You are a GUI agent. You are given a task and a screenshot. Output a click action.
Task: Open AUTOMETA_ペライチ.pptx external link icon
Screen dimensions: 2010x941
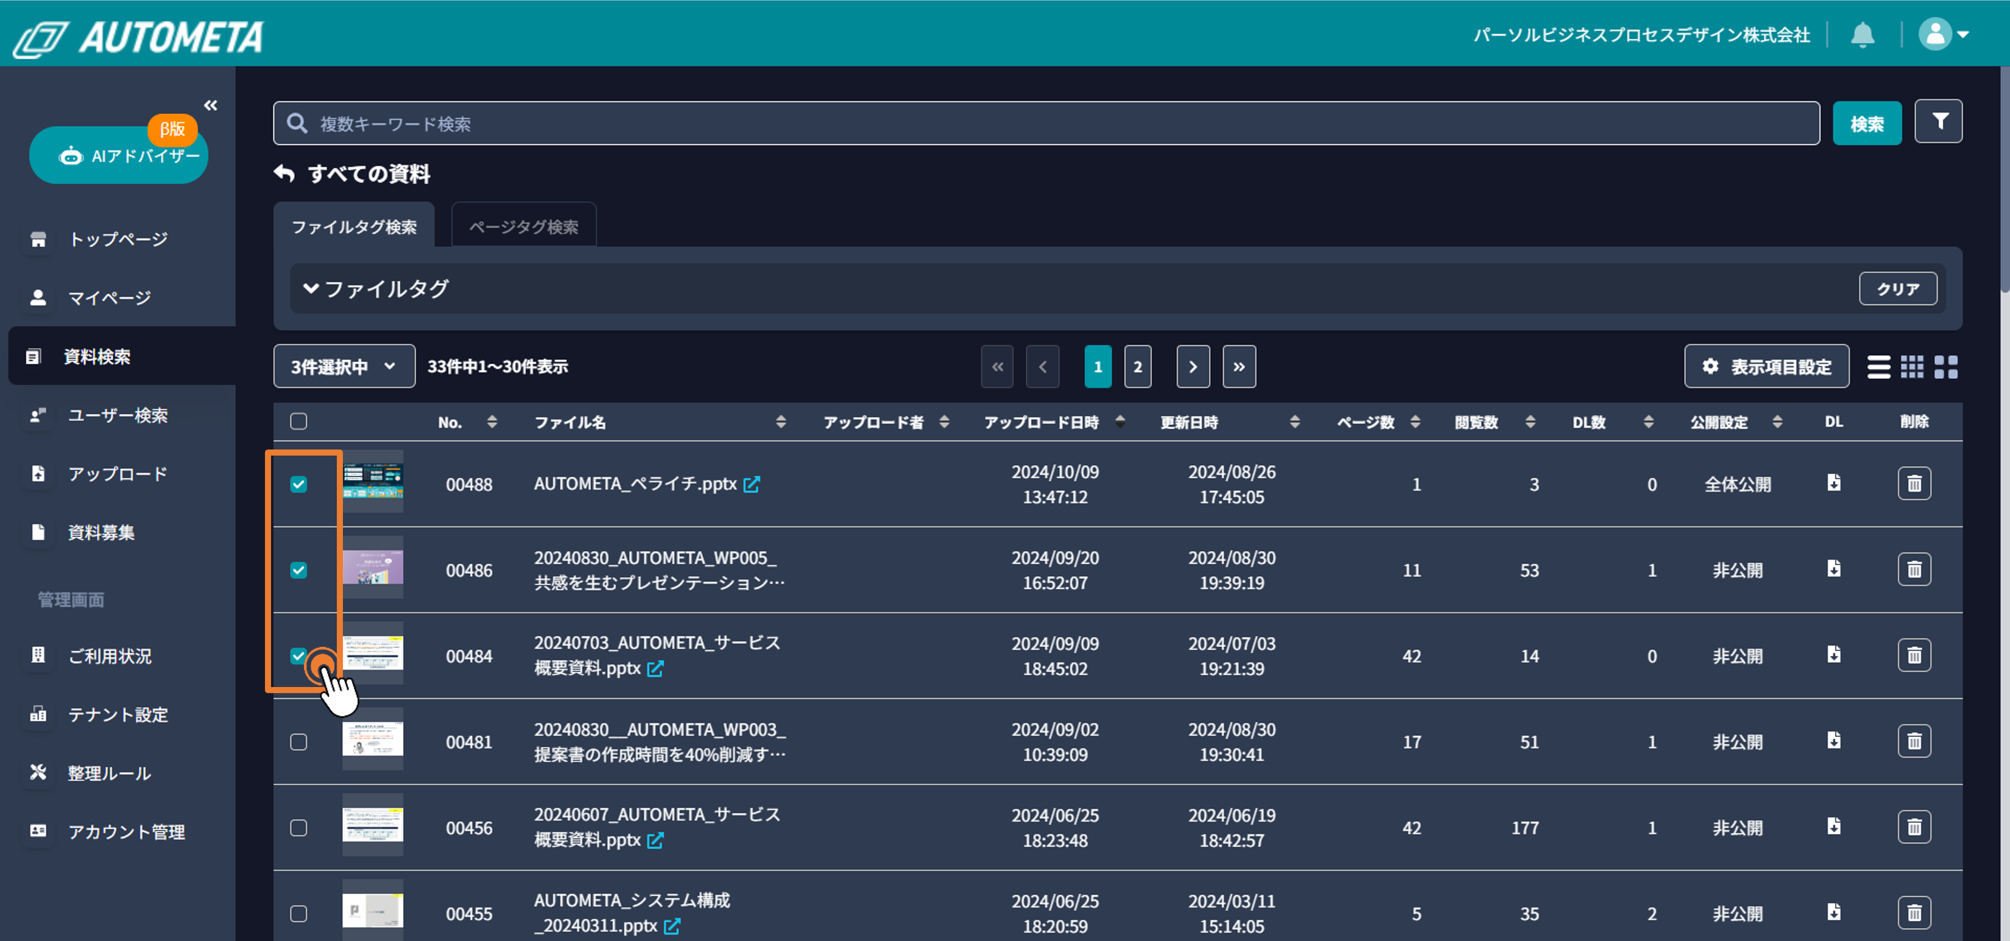pyautogui.click(x=752, y=485)
